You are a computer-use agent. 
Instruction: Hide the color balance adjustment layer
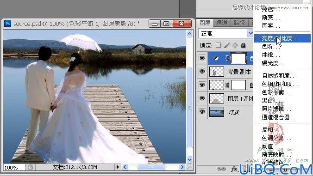point(202,58)
